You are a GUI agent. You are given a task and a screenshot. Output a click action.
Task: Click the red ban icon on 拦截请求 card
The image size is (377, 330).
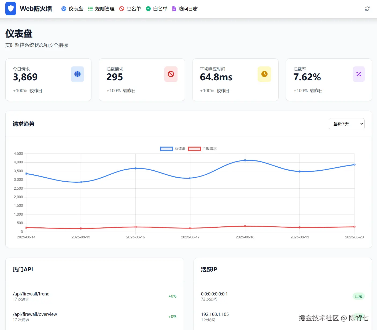[x=171, y=74]
